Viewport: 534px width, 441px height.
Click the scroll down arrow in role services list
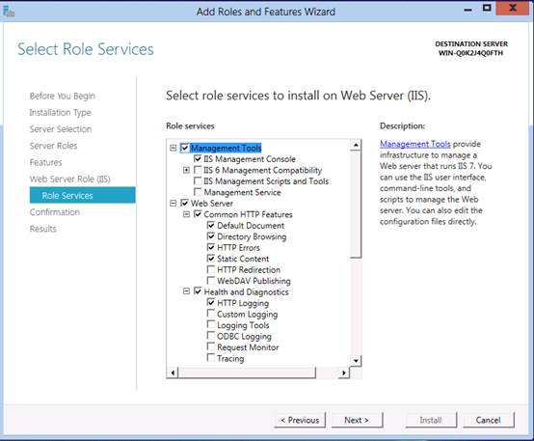coord(356,361)
